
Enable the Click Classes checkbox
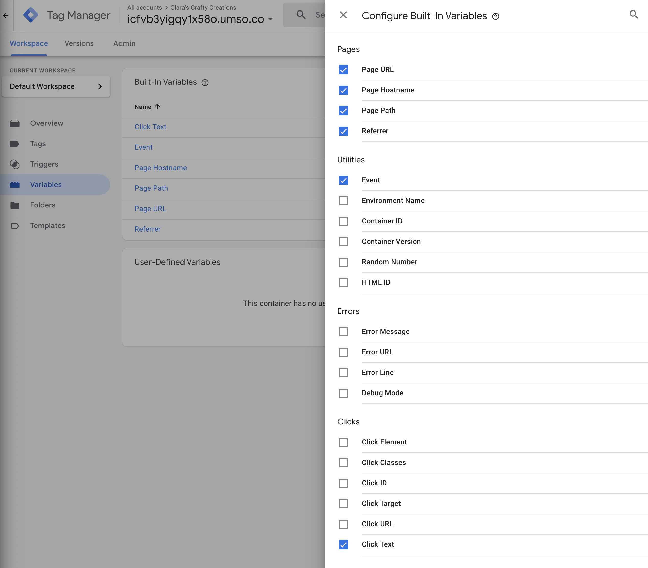coord(343,463)
